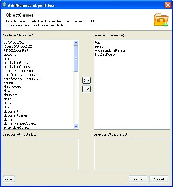Select dcObject in Available Classes
This screenshot has width=173, height=187.
pyautogui.click(x=11, y=95)
